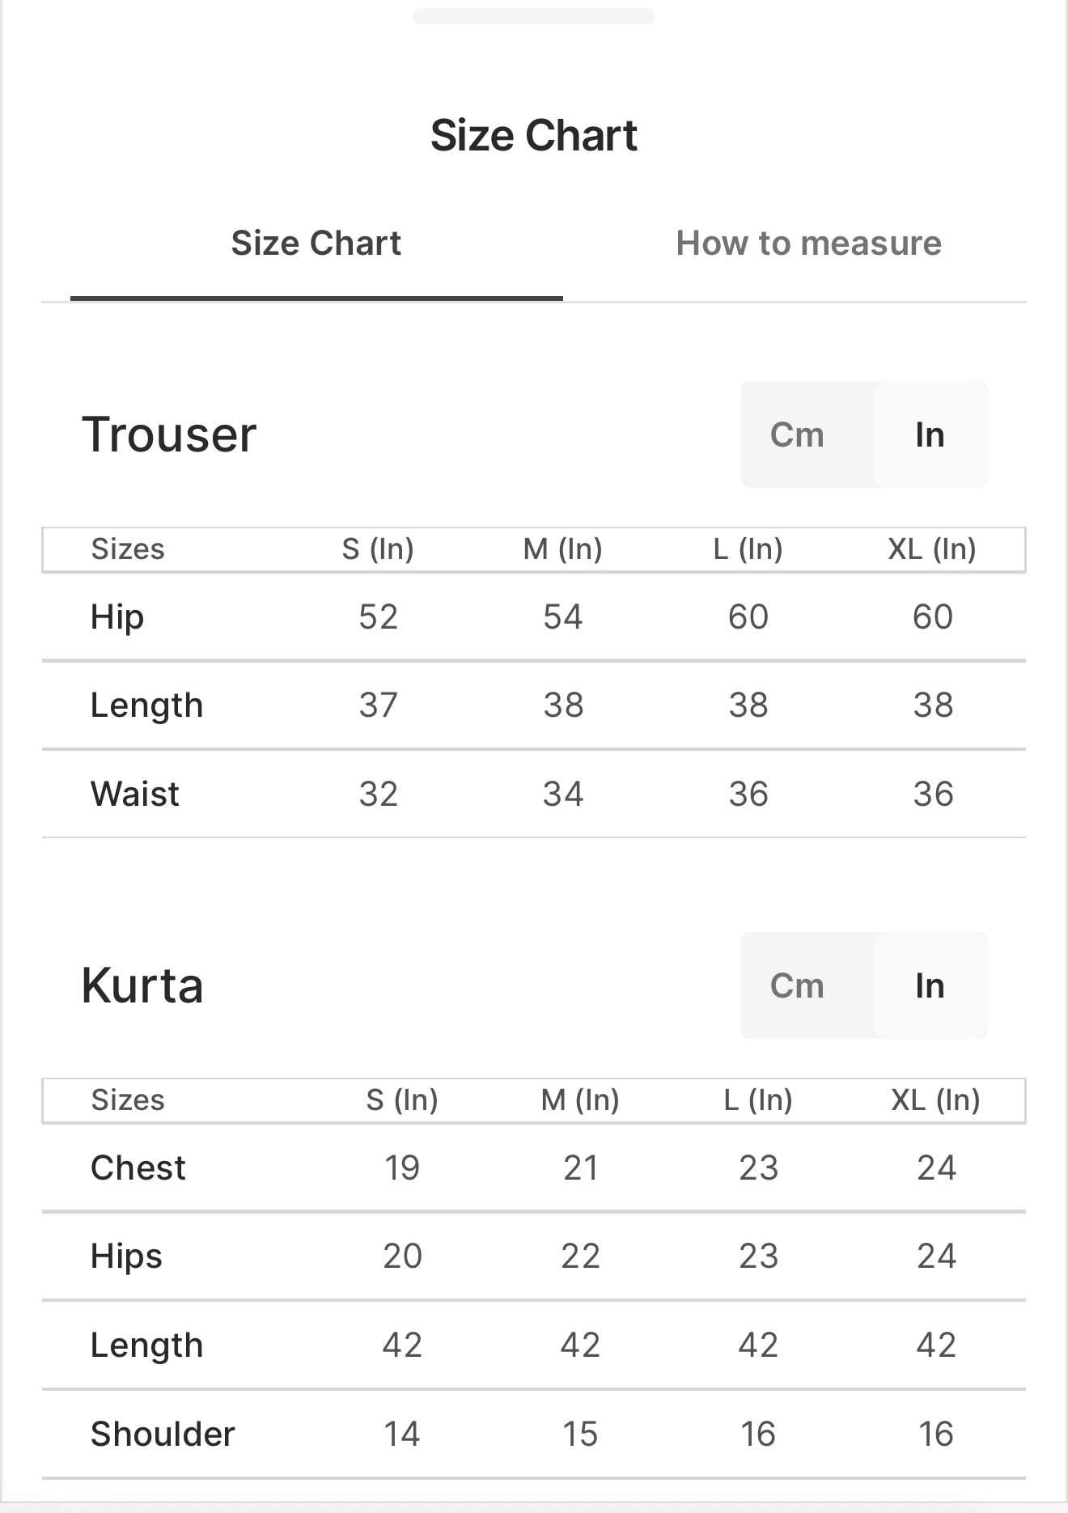Select the Size Chart tab
The height and width of the screenshot is (1513, 1068).
(316, 244)
